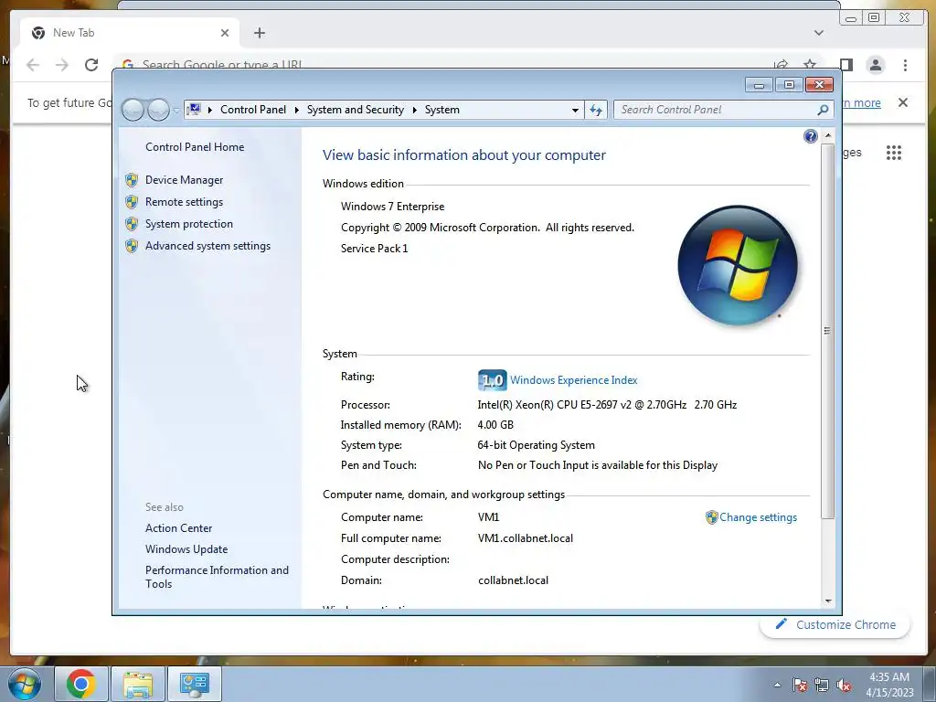Click the Control Panel back button
The height and width of the screenshot is (702, 936).
coord(133,110)
